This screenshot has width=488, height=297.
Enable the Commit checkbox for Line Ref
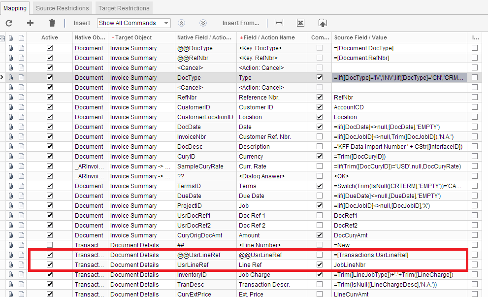click(x=320, y=264)
